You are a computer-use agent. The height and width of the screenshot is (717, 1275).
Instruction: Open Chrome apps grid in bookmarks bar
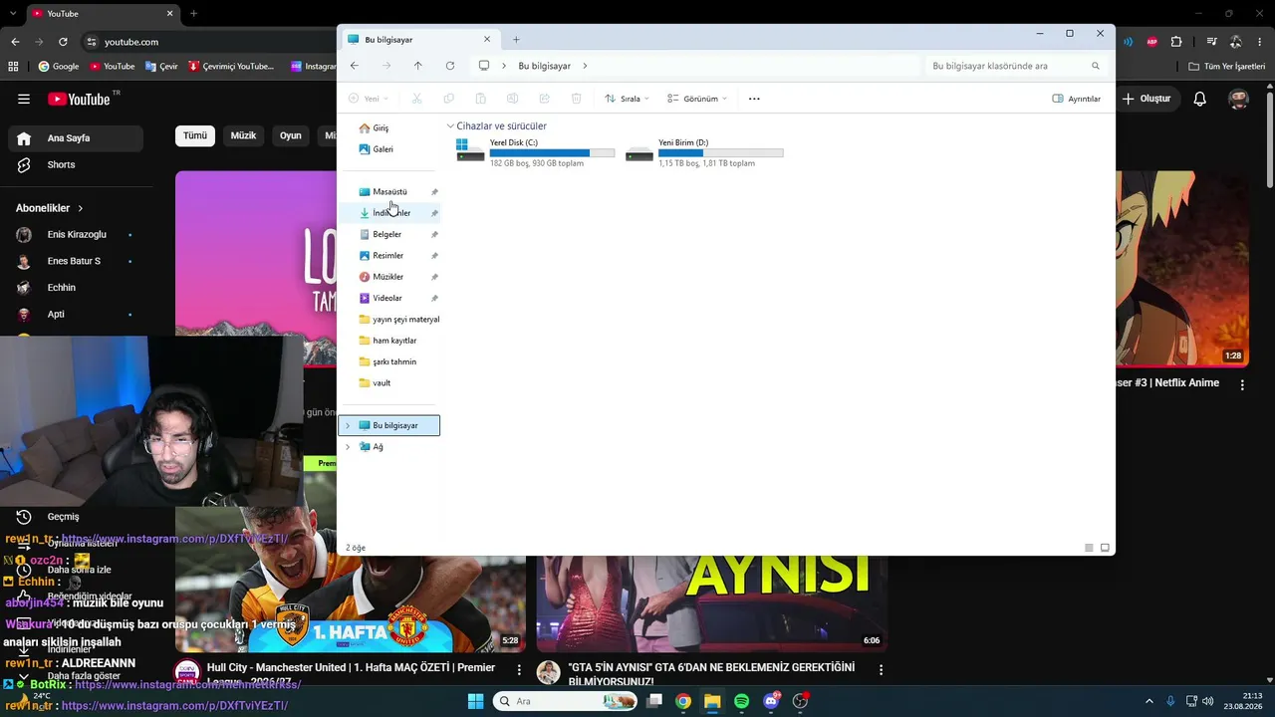point(13,67)
